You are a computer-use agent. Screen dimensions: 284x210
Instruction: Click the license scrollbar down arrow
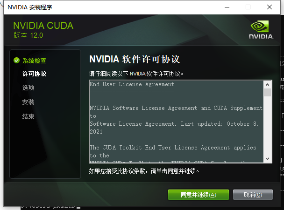coord(267,158)
